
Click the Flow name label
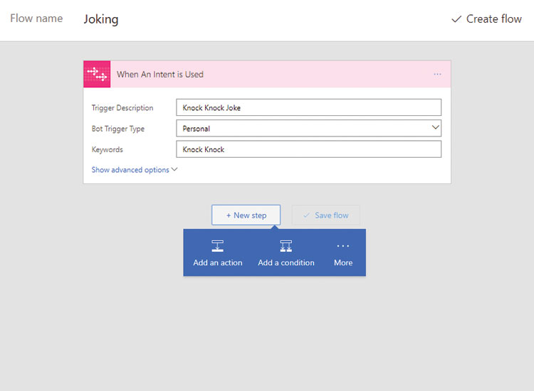pos(36,18)
